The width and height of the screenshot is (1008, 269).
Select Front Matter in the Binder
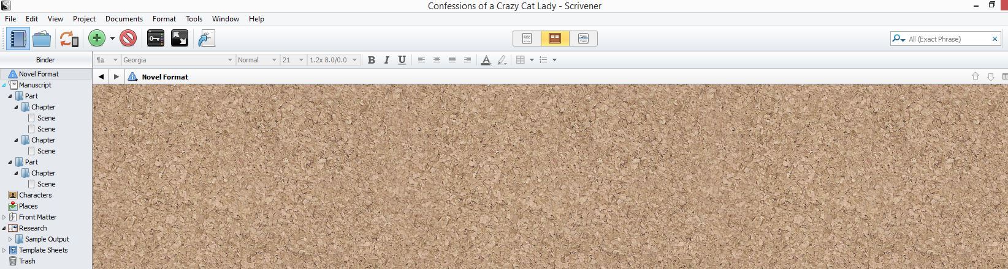coord(37,217)
